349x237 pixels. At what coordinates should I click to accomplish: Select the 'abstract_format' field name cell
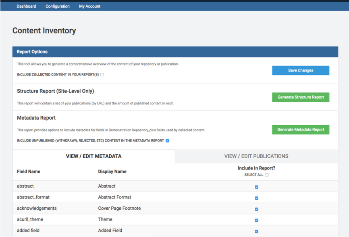pyautogui.click(x=33, y=197)
